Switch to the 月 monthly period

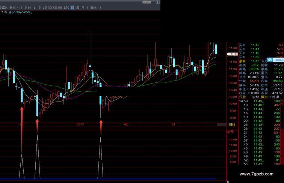click(83, 8)
